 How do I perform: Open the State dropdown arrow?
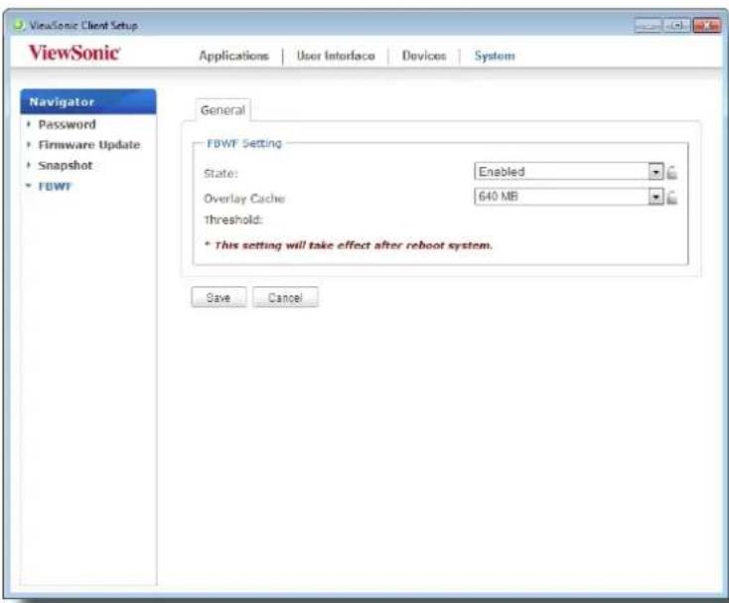[656, 172]
